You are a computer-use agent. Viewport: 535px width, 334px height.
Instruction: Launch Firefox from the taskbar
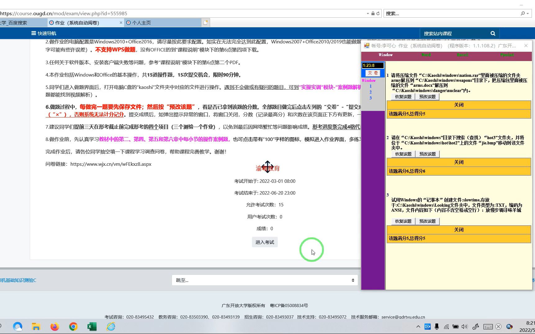pos(55,327)
